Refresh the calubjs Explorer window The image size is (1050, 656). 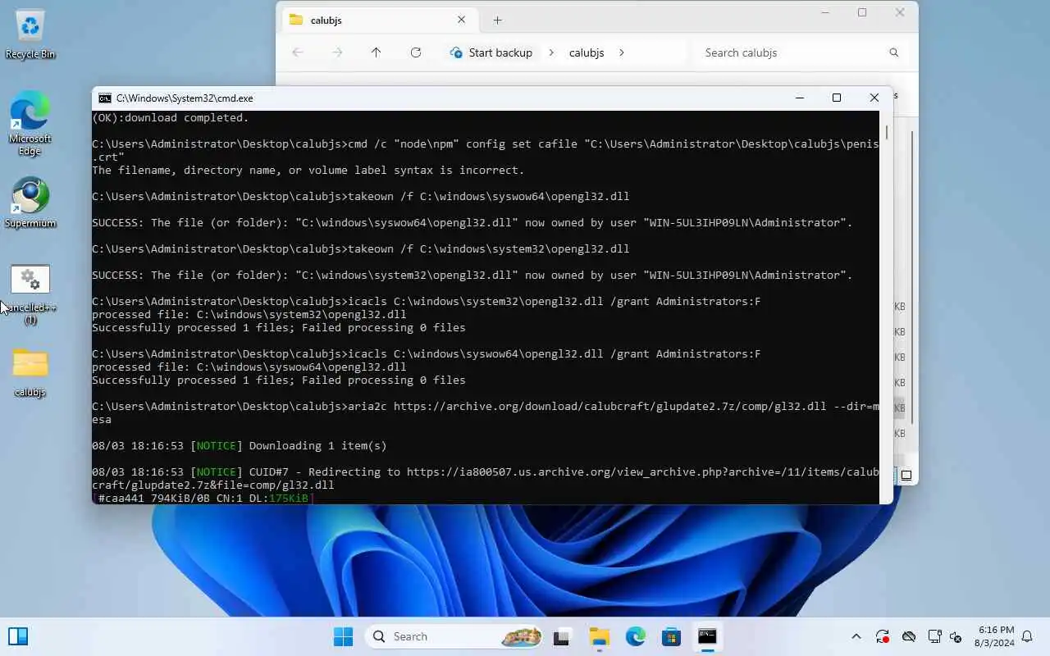tap(416, 52)
